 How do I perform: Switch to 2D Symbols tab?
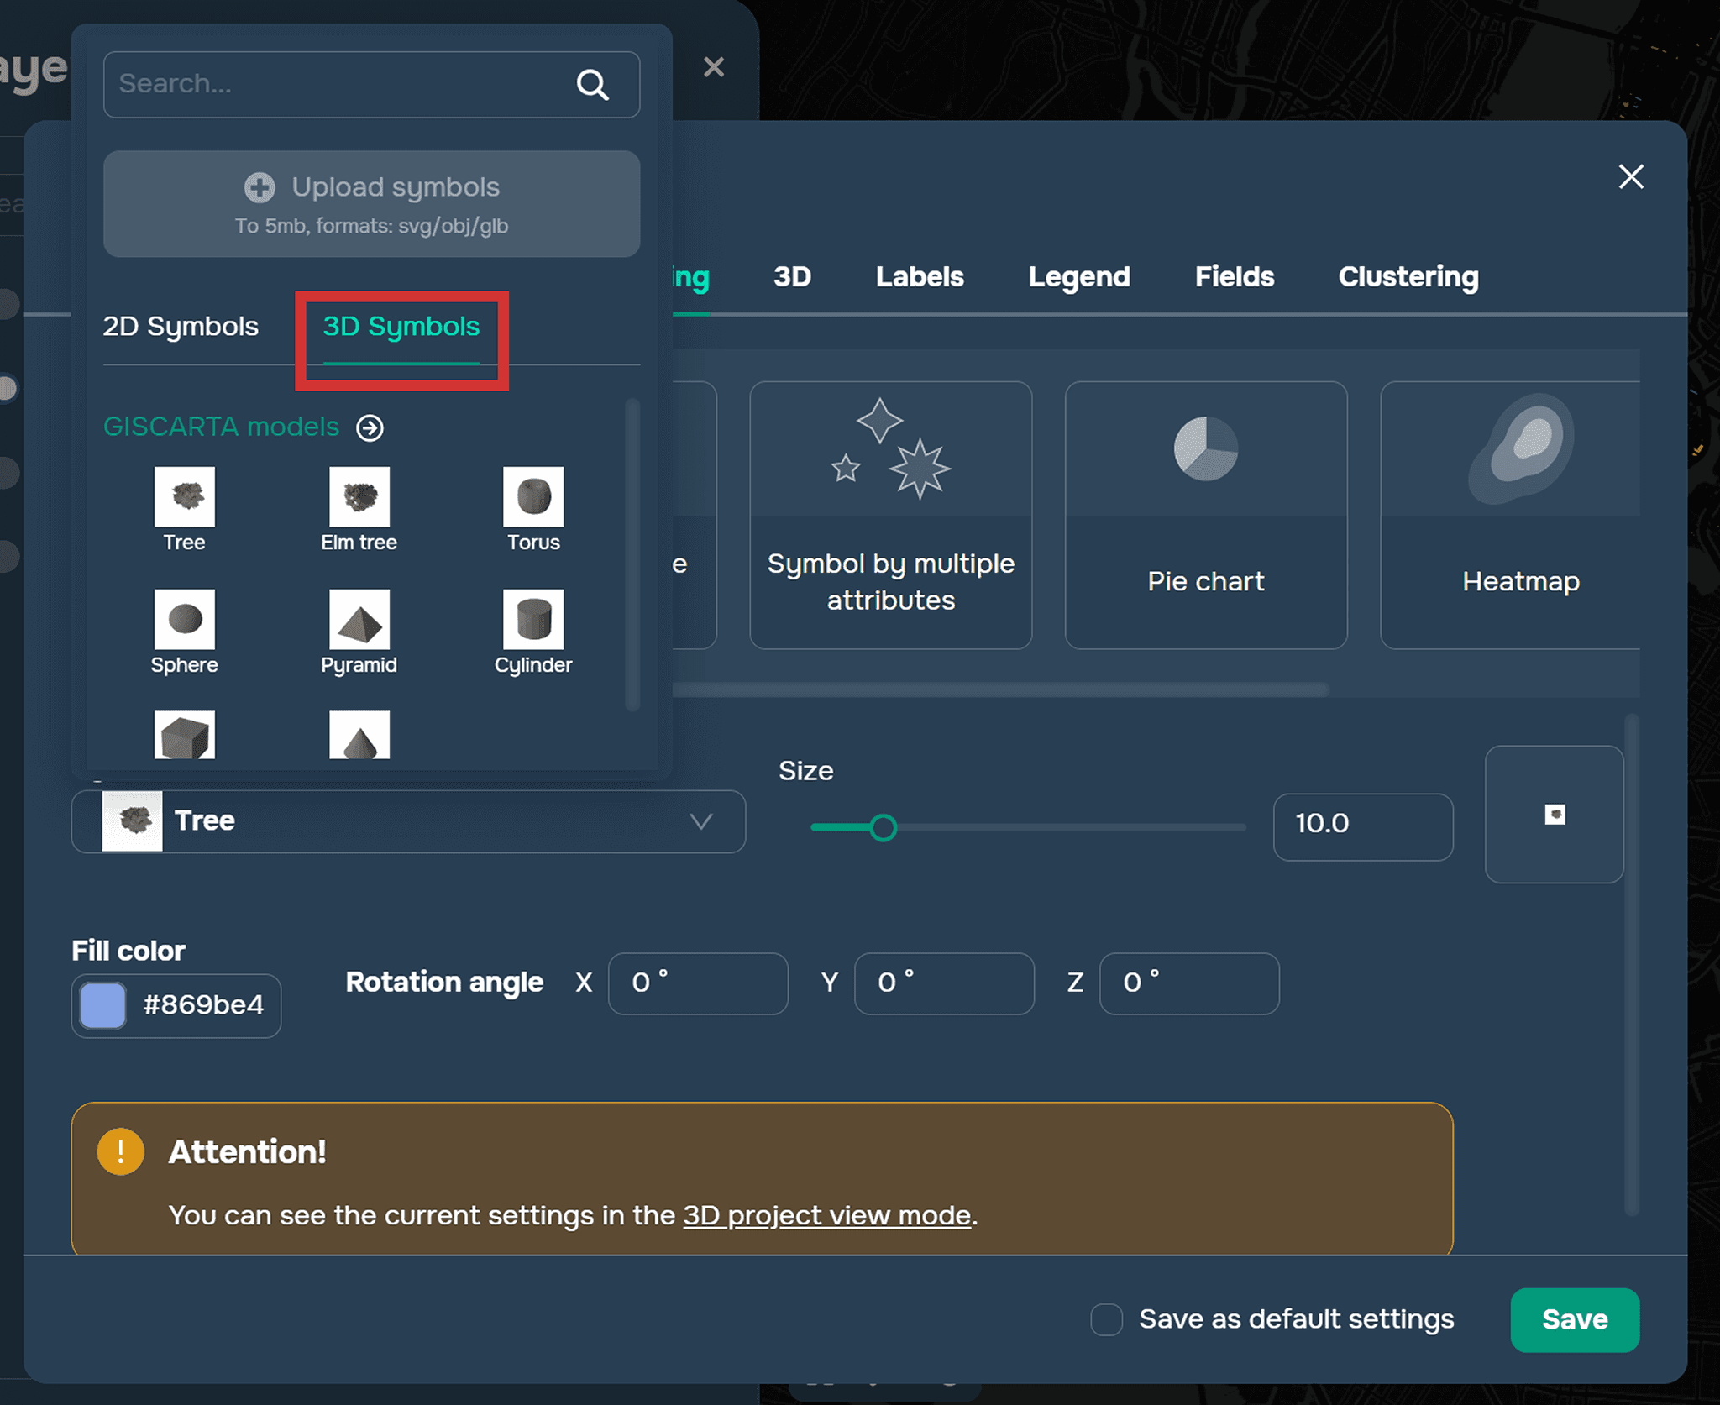[181, 327]
